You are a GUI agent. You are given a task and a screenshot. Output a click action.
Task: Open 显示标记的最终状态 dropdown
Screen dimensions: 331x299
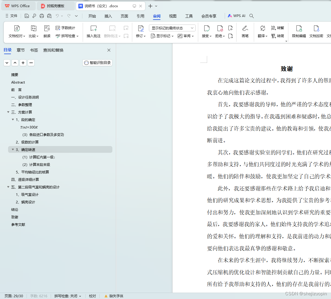172,28
